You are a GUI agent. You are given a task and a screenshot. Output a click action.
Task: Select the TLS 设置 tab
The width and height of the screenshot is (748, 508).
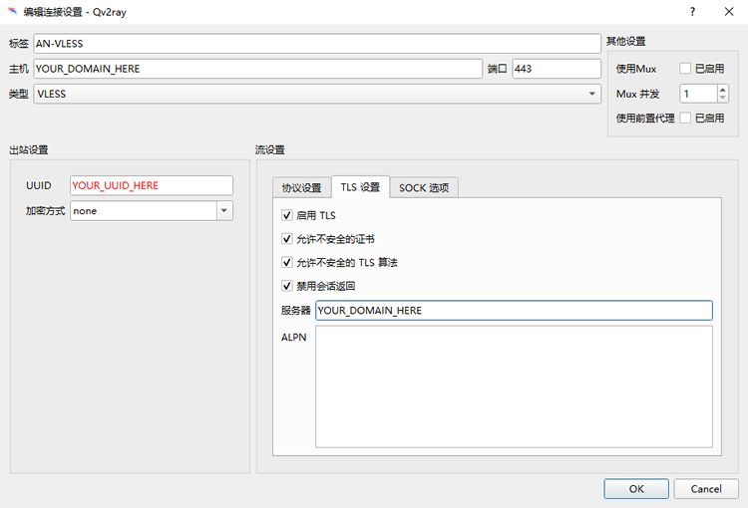(x=360, y=188)
